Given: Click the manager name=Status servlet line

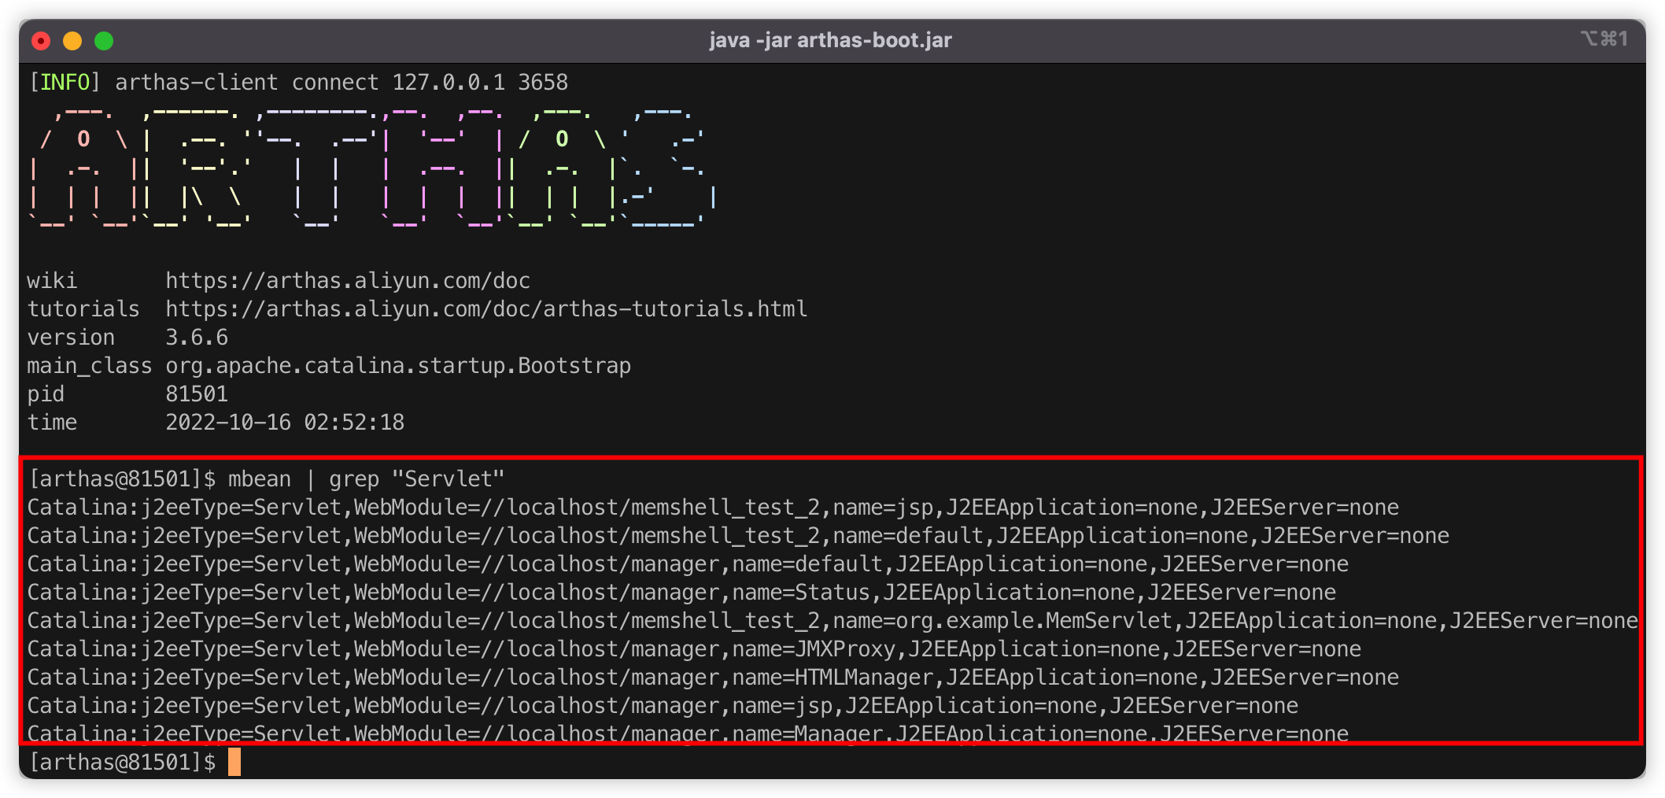Looking at the screenshot, I should click(x=681, y=593).
